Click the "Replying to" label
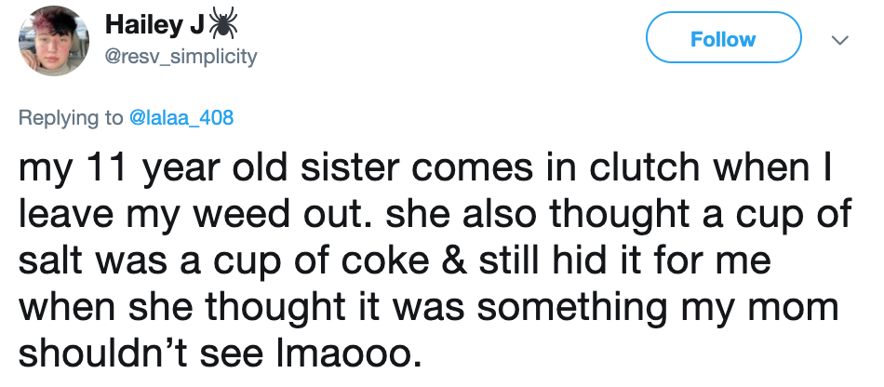 tap(70, 118)
